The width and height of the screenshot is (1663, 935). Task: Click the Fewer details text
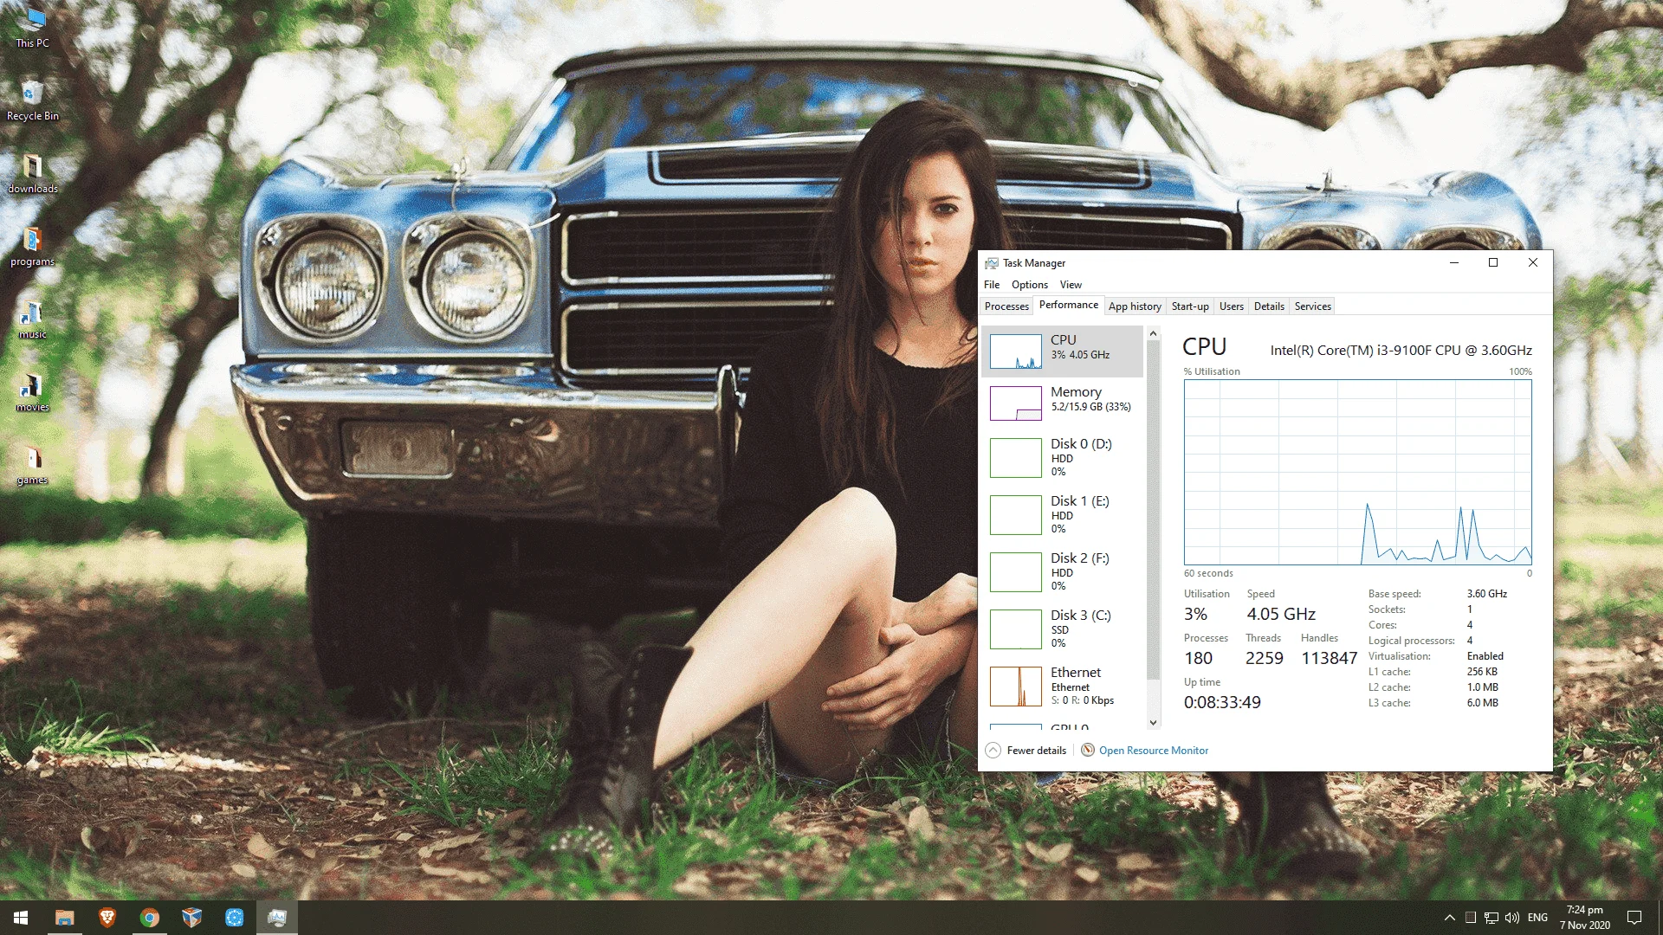1036,751
